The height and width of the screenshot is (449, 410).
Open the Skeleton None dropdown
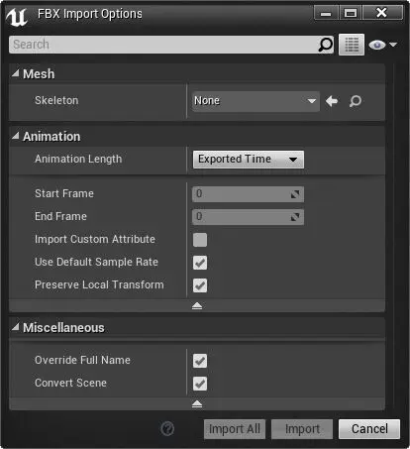click(x=256, y=101)
